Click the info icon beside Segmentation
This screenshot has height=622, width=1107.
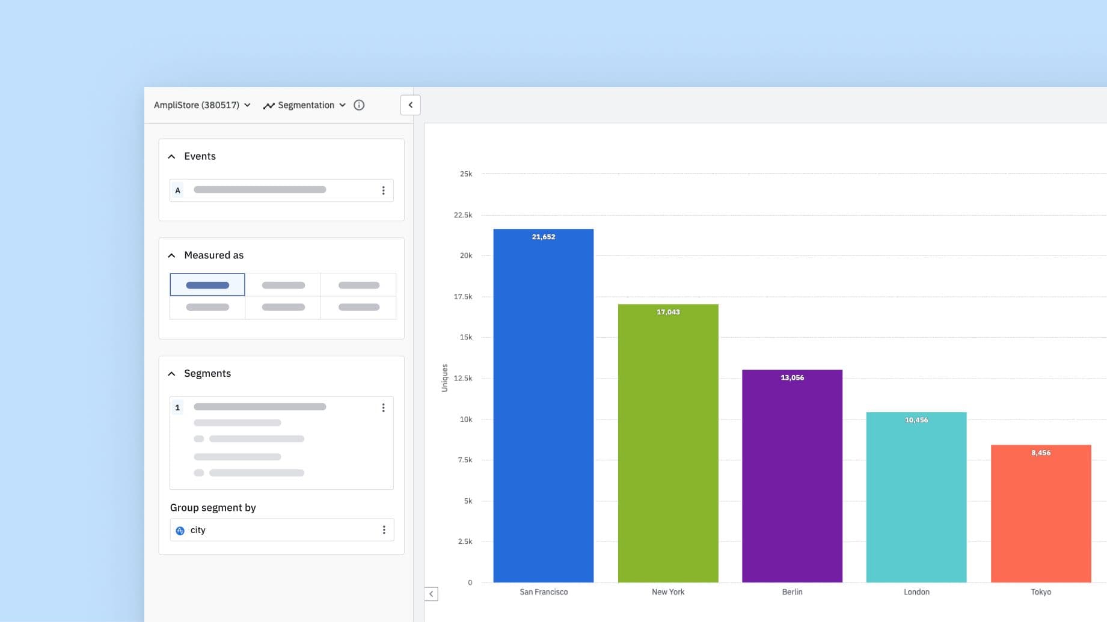coord(359,105)
